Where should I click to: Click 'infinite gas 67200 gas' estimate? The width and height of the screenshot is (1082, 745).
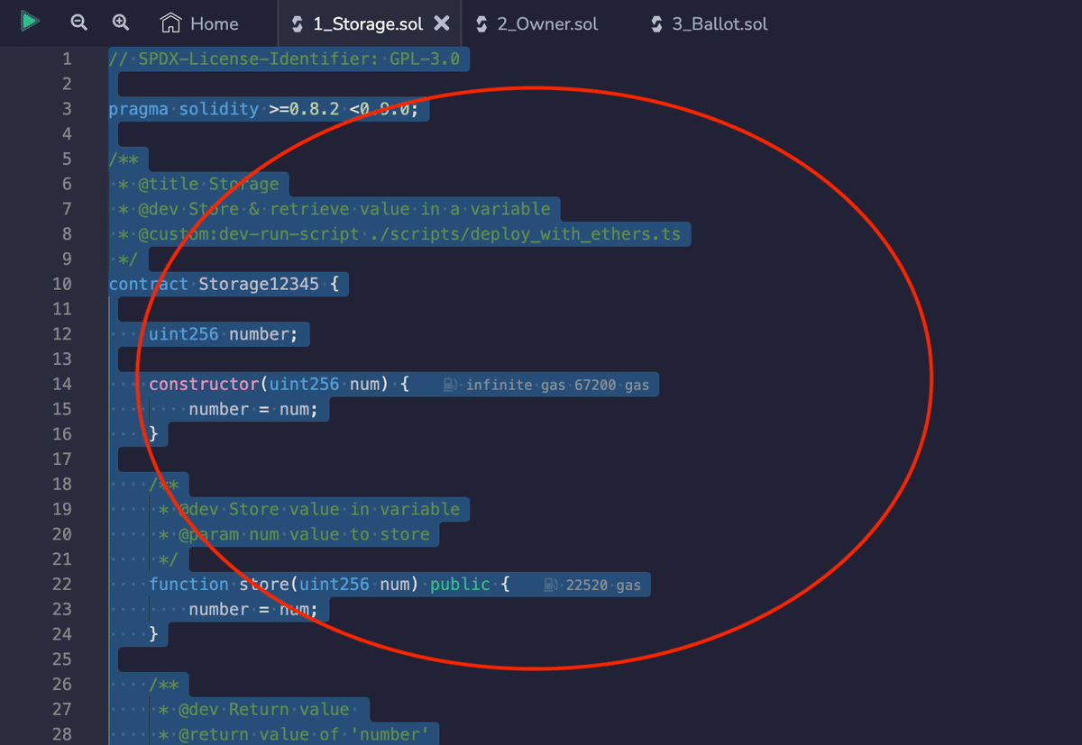(x=557, y=385)
